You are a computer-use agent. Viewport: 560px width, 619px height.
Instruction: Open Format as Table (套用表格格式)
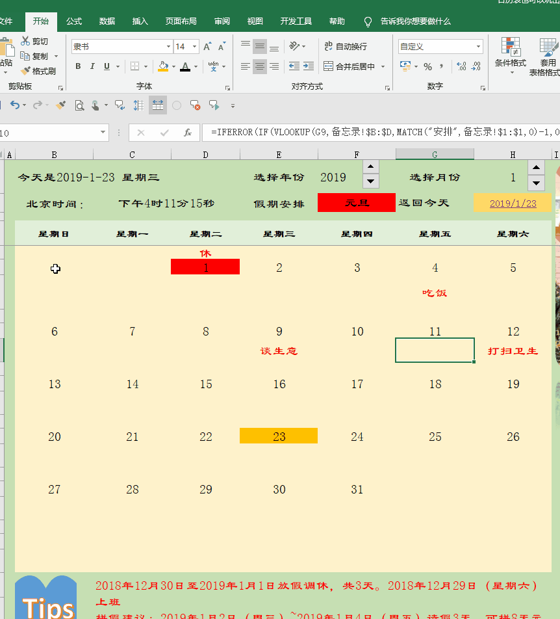coord(546,57)
